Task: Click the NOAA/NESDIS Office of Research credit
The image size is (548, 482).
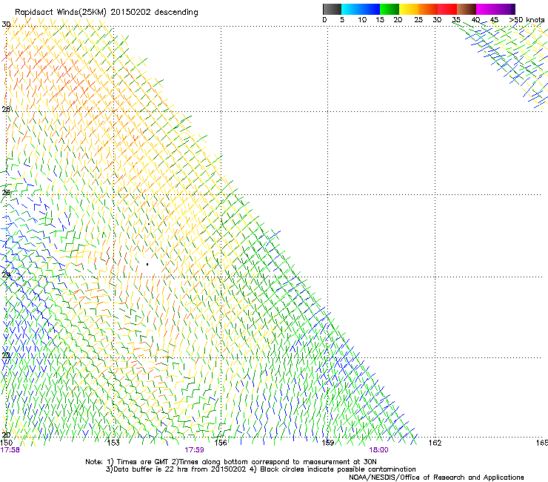Action: click(436, 478)
